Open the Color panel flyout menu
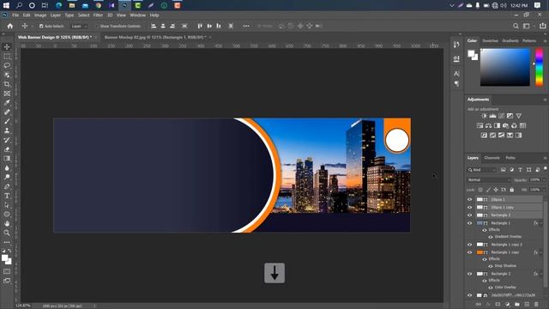 tap(545, 41)
